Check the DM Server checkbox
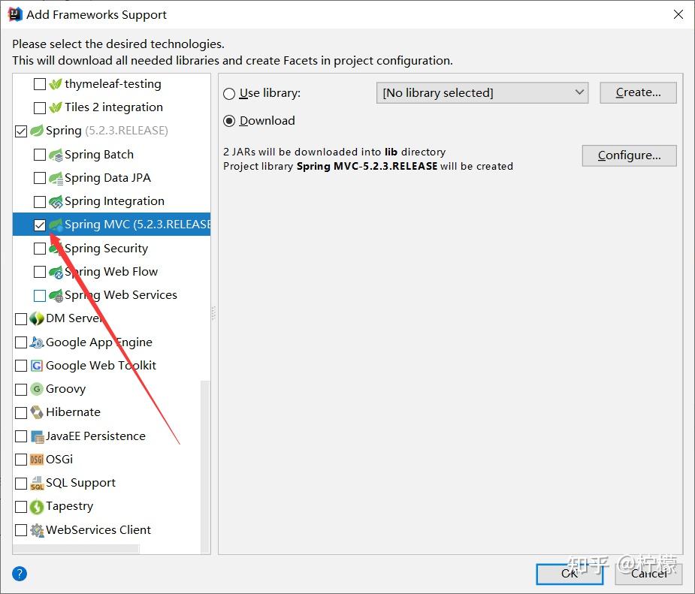Screen dimensions: 695x594 point(21,319)
